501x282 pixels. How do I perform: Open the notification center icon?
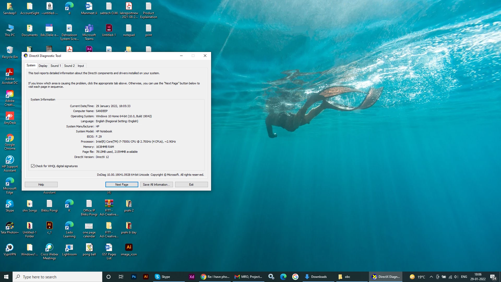click(x=493, y=277)
